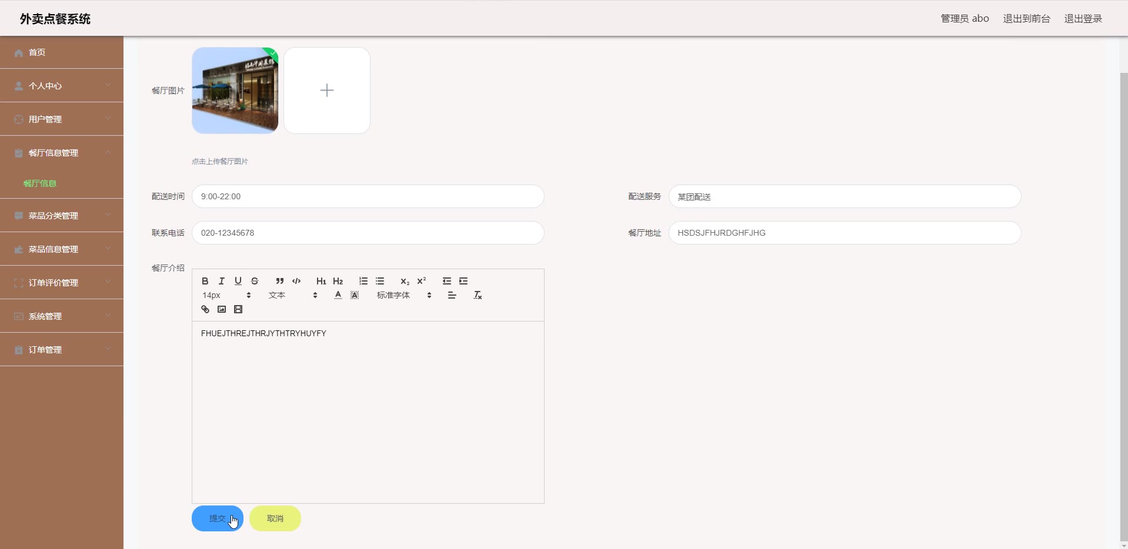Click the chevron beside 订单管理
The width and height of the screenshot is (1128, 549).
click(x=108, y=349)
